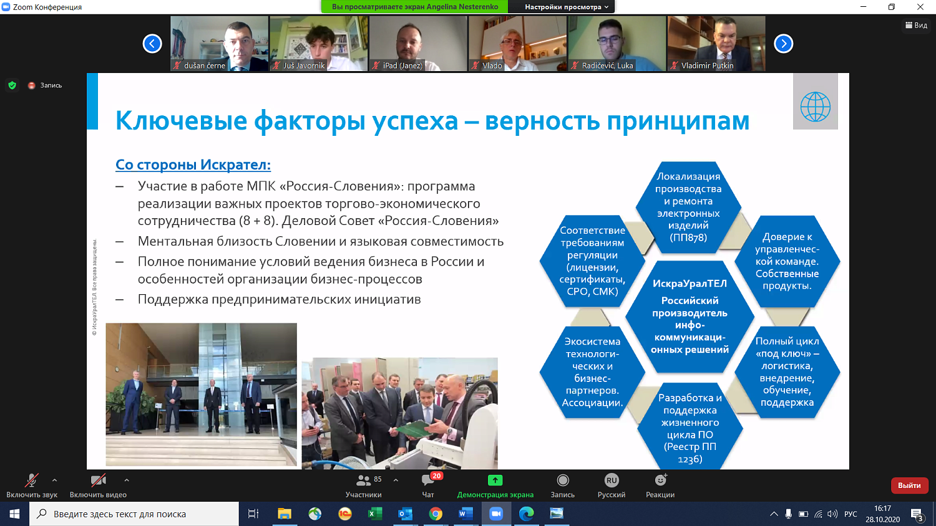
Task: Click the red Выйти leave button
Action: (909, 485)
